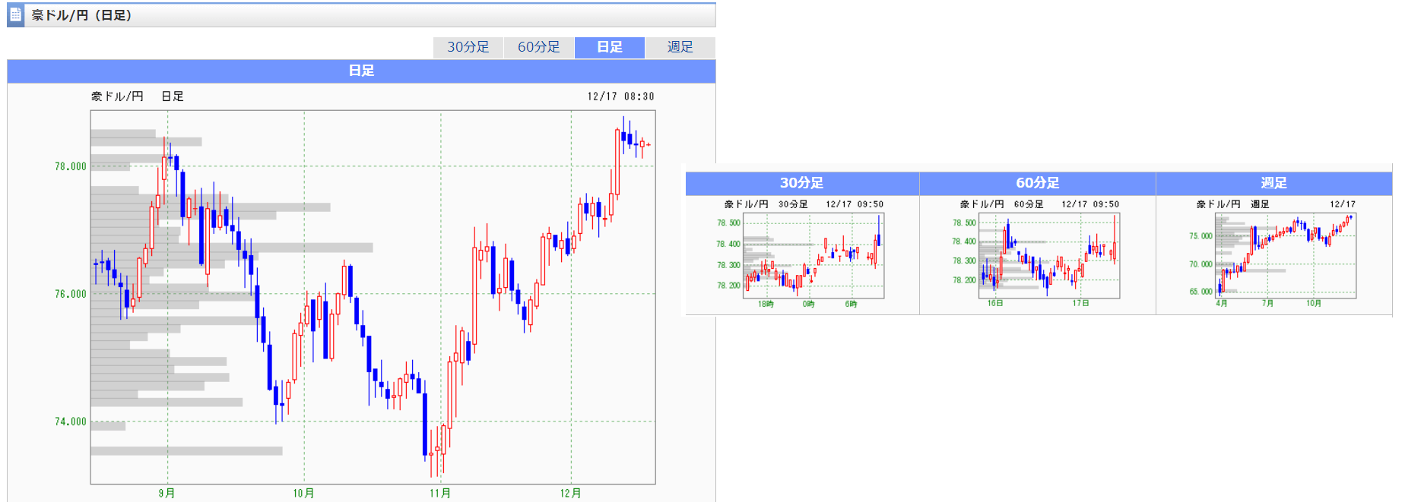
Task: Switch to the 60分足 tab
Action: 539,47
